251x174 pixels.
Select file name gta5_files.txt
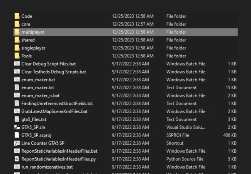[34, 119]
